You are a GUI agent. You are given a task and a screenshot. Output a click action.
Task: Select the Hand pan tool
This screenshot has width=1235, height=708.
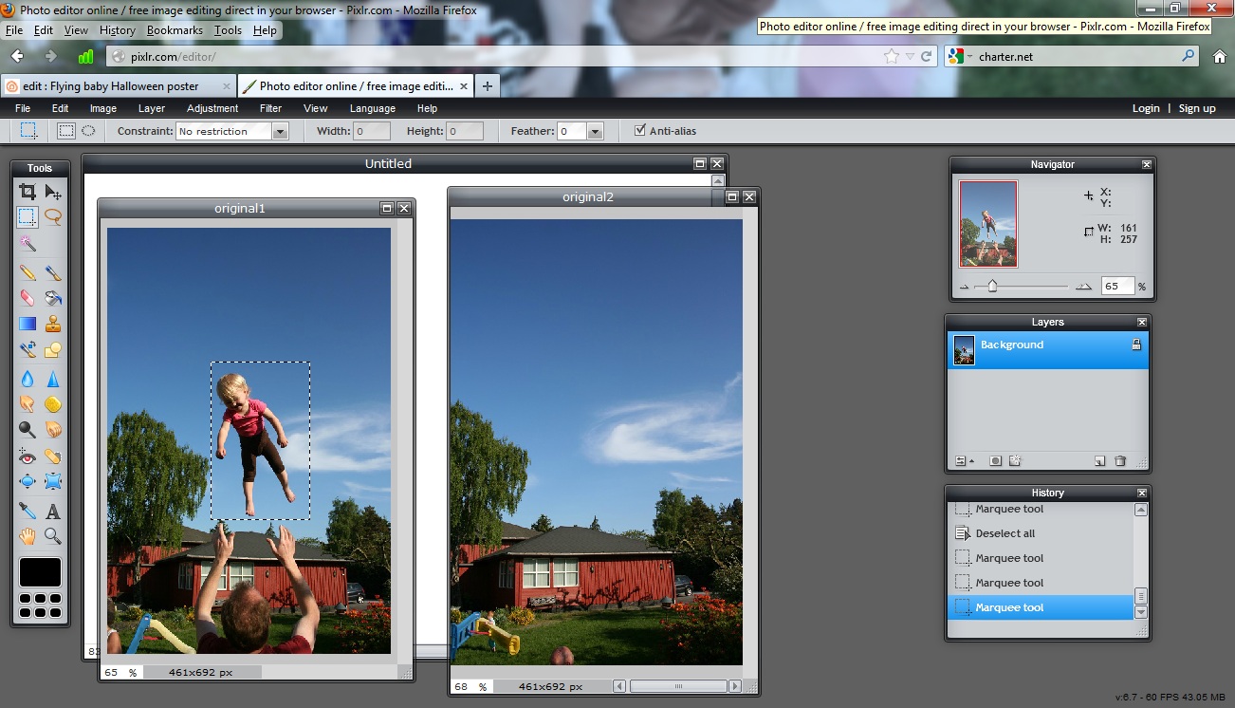click(28, 536)
